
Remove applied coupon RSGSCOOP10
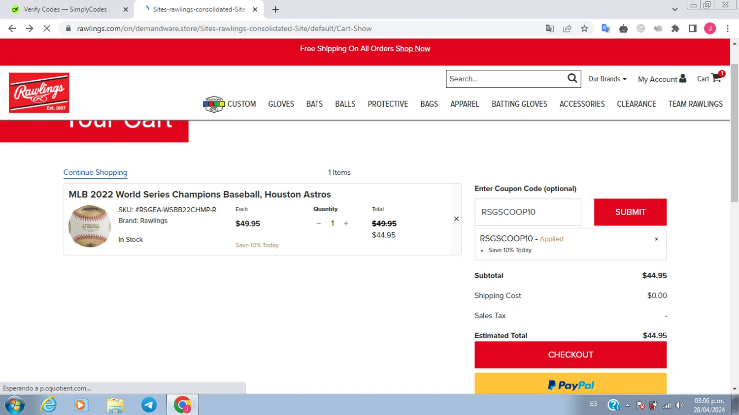click(x=656, y=239)
